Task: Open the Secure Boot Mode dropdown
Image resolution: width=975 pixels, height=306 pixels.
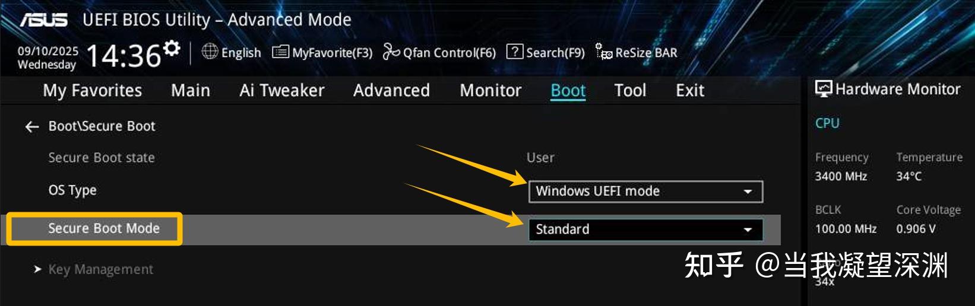Action: click(x=645, y=230)
